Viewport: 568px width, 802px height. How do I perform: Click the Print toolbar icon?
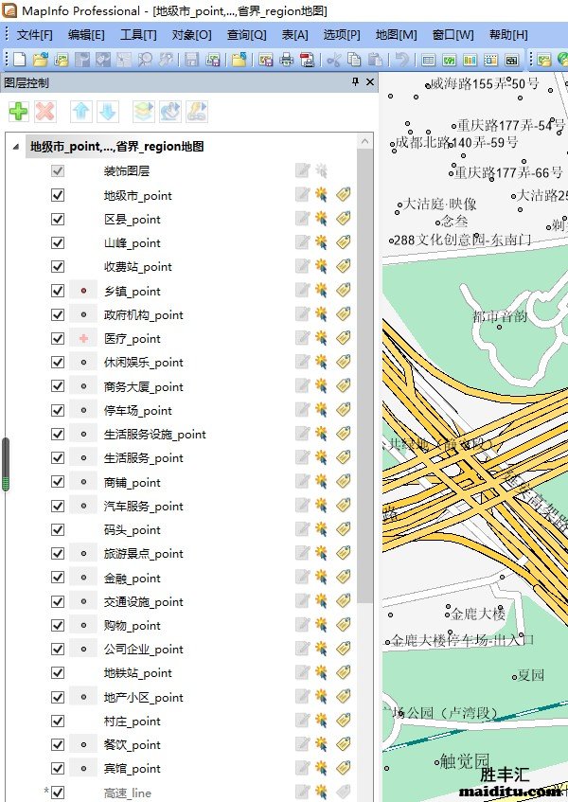[x=286, y=60]
